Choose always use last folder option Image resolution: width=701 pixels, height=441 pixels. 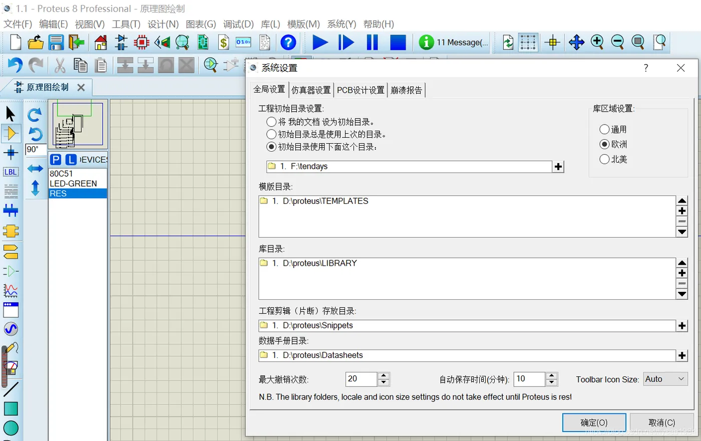pos(271,134)
